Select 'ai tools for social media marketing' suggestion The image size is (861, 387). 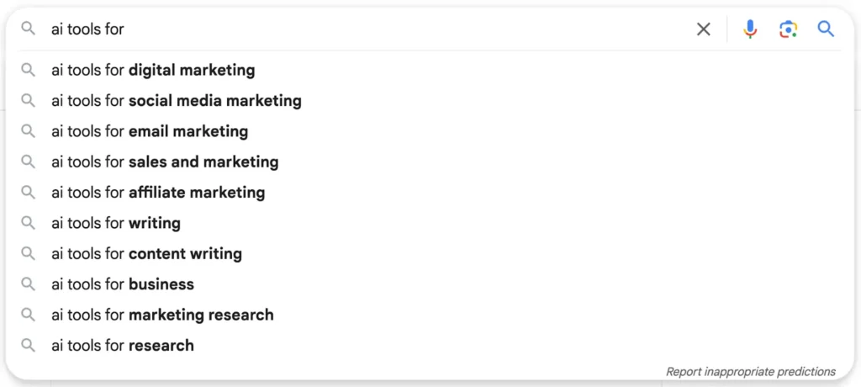(x=430, y=101)
